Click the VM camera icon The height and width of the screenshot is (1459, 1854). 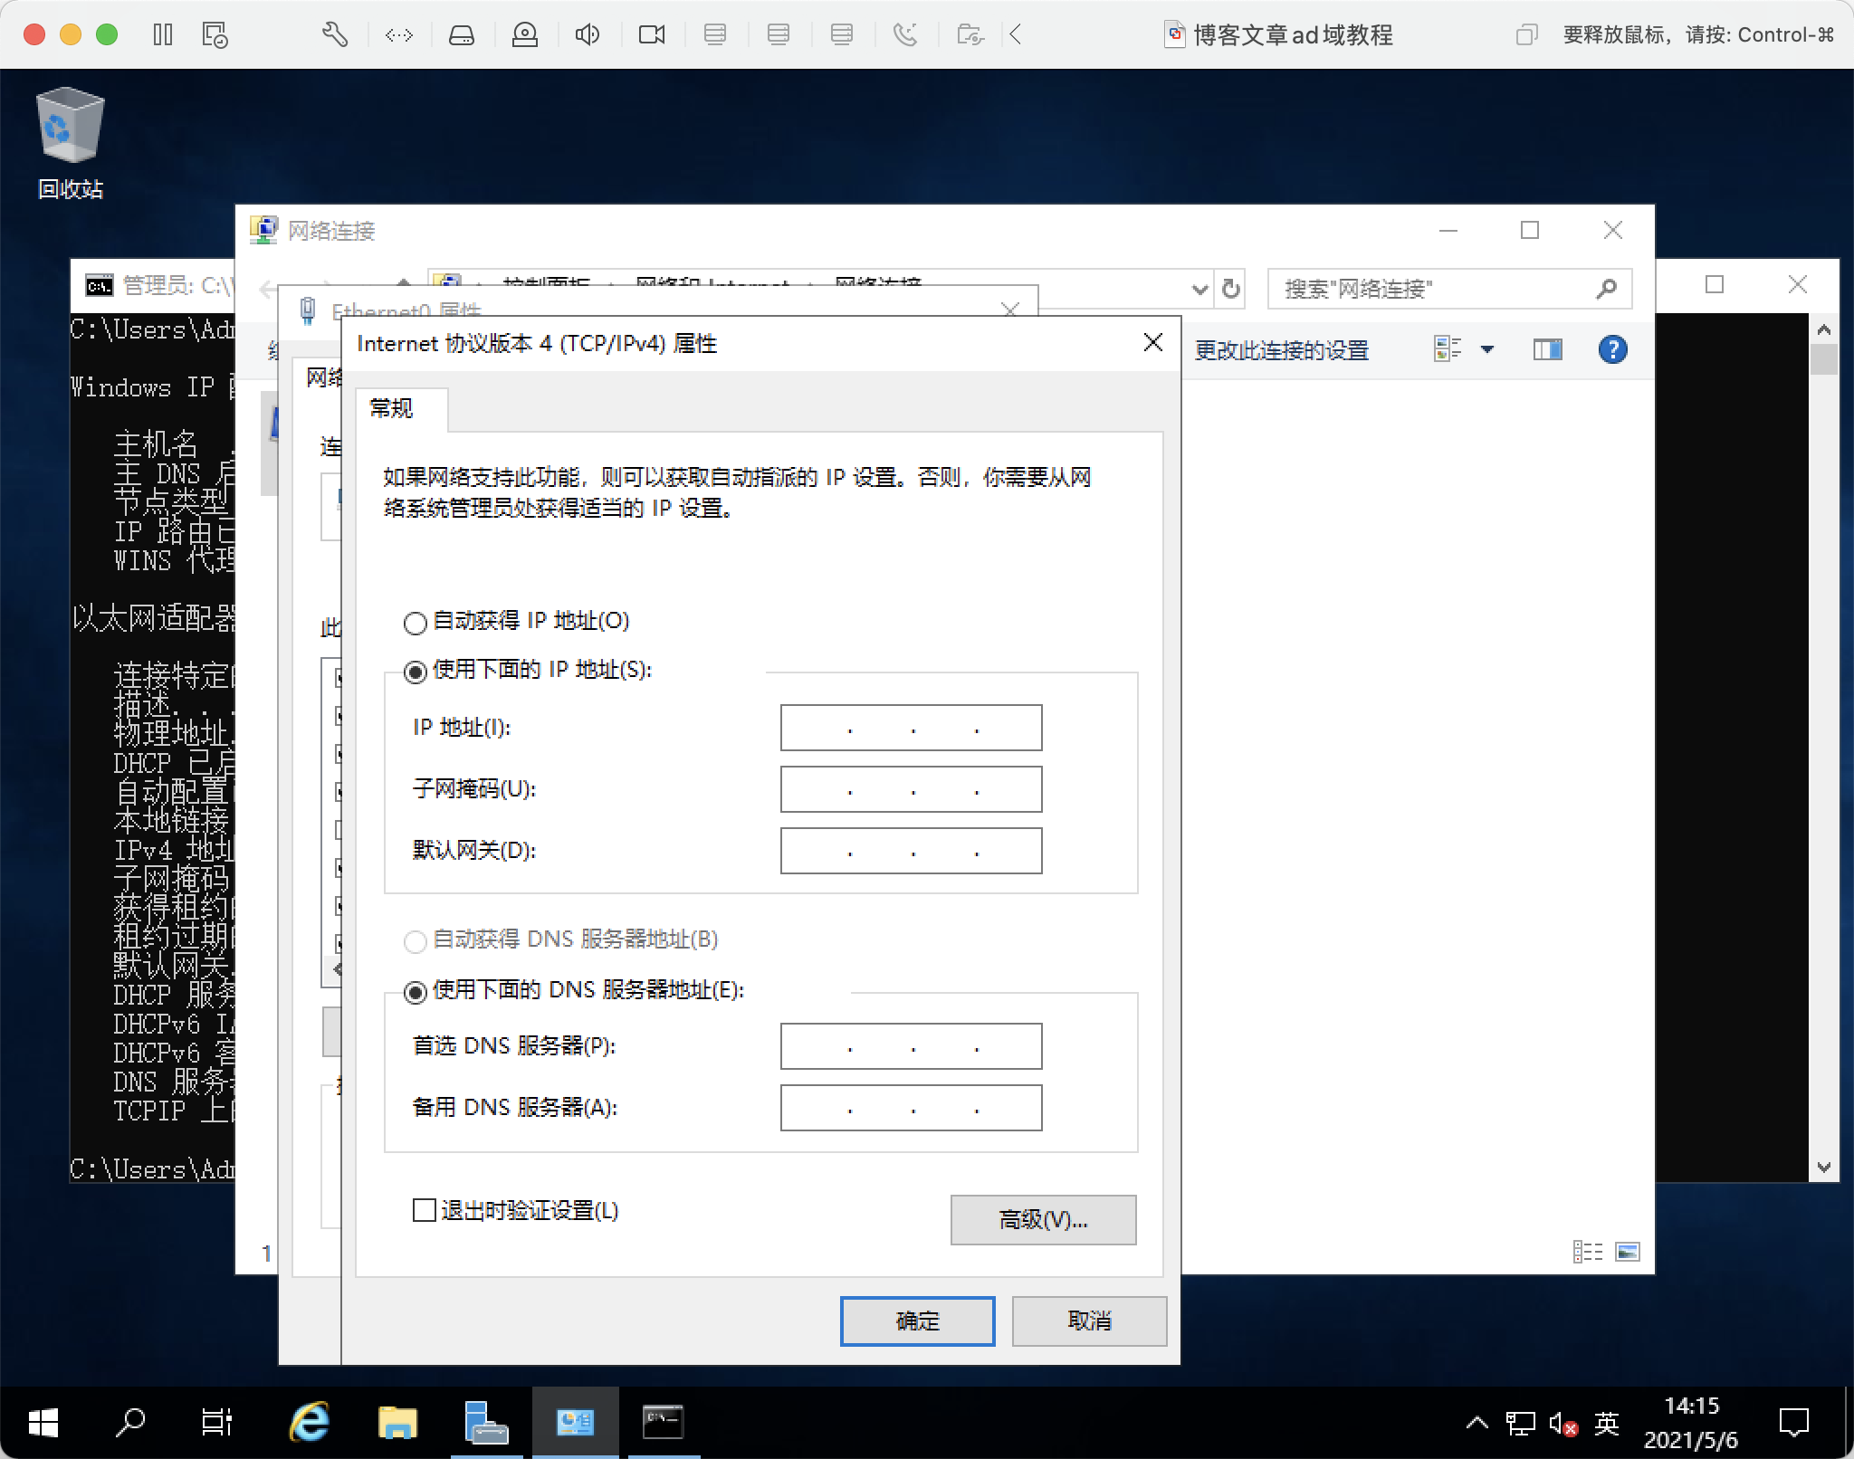[x=651, y=35]
